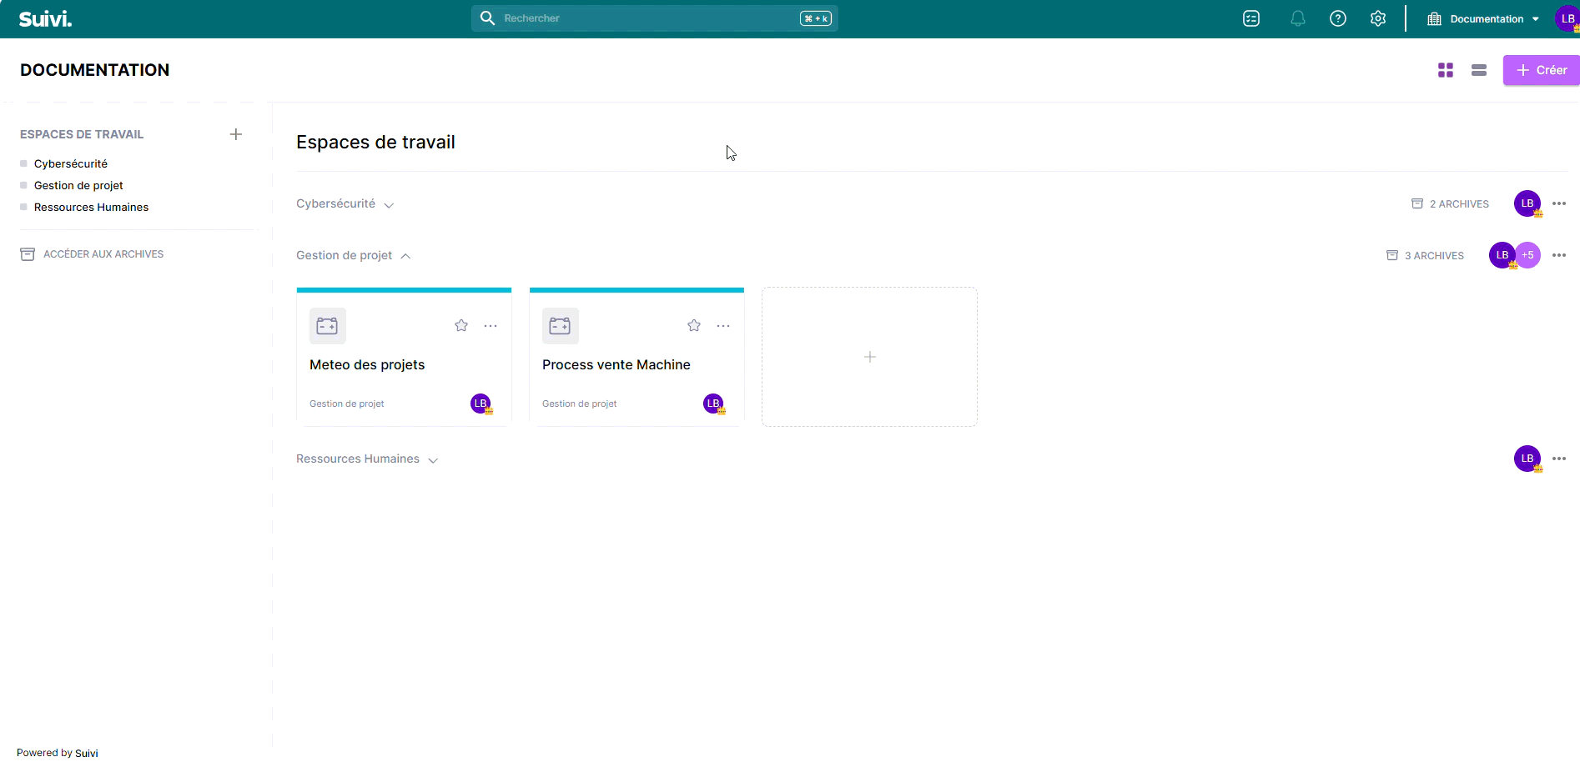Star the Meteo des projets board
Viewport: 1580px width, 762px height.
(x=461, y=326)
